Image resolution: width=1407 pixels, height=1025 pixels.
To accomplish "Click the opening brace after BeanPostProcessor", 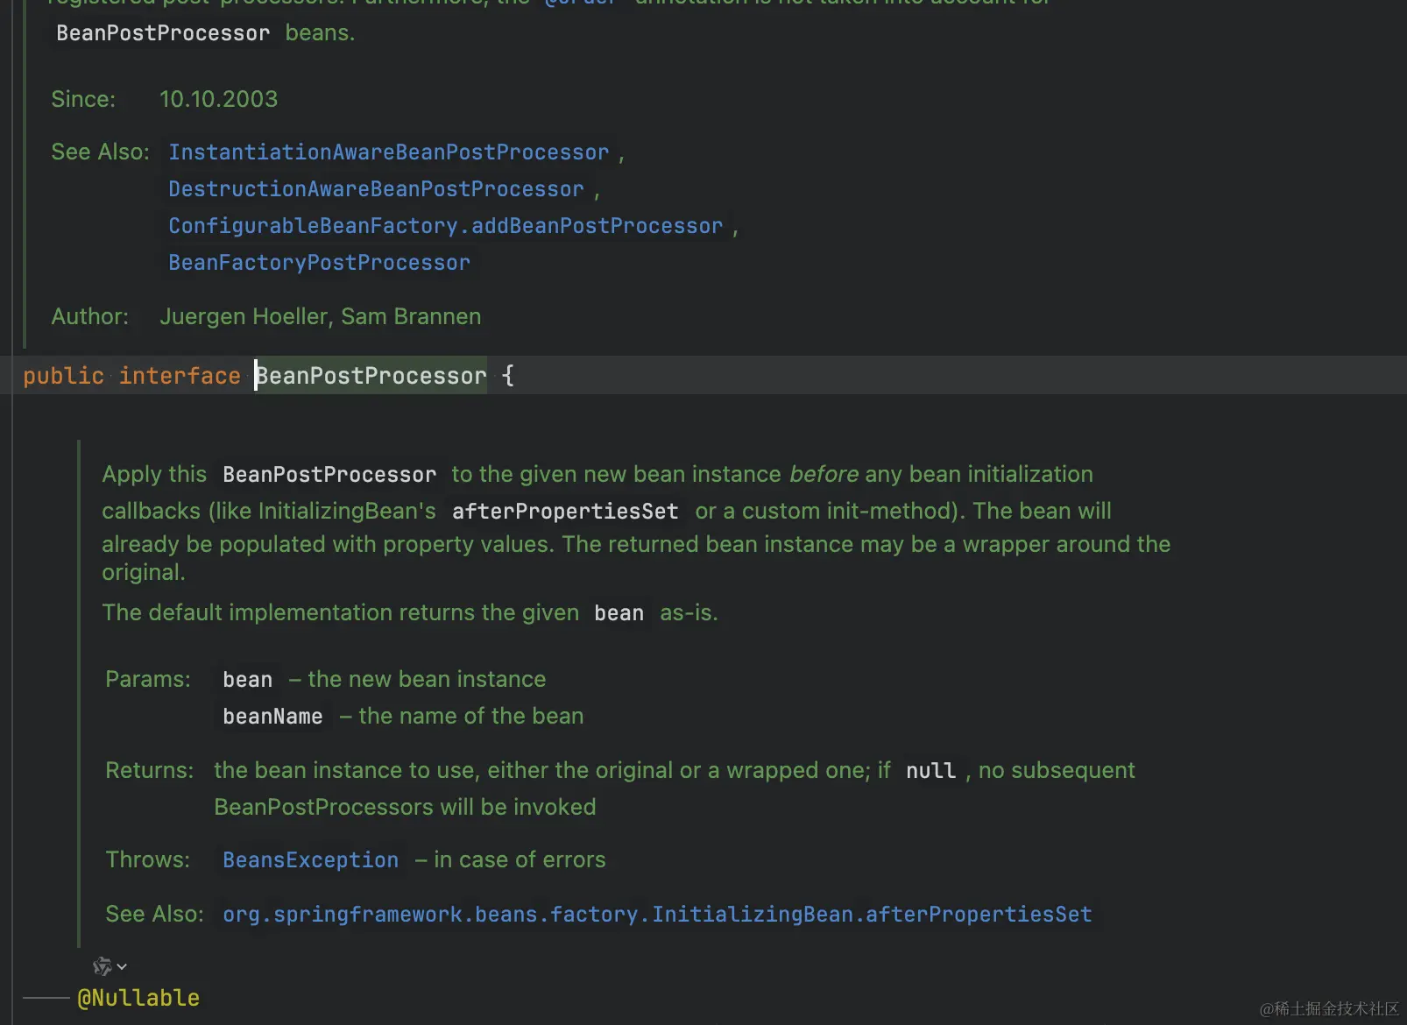I will (x=508, y=376).
